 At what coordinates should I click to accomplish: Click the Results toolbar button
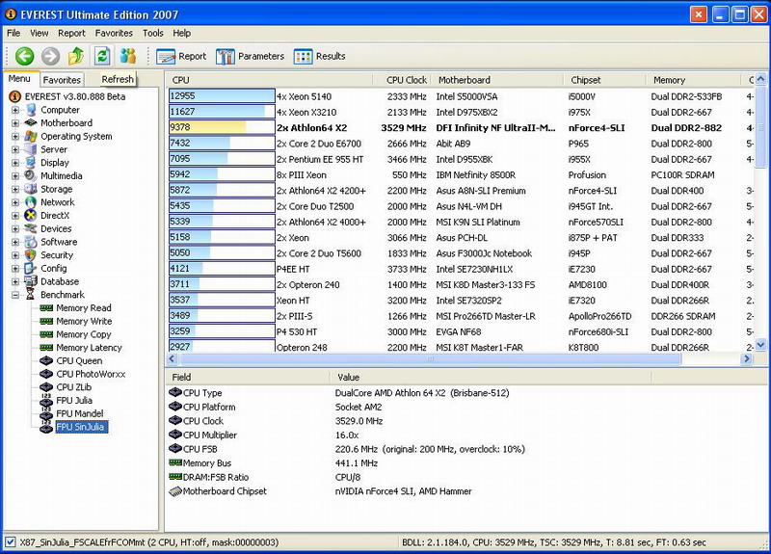[x=320, y=57]
